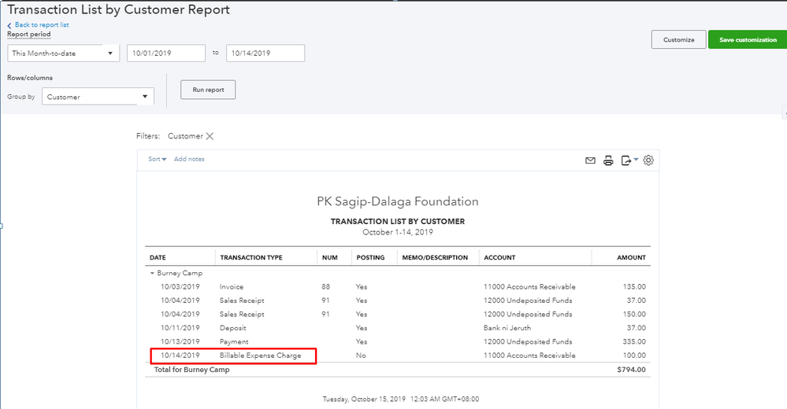Collapse the Burney Camp group

coord(152,273)
